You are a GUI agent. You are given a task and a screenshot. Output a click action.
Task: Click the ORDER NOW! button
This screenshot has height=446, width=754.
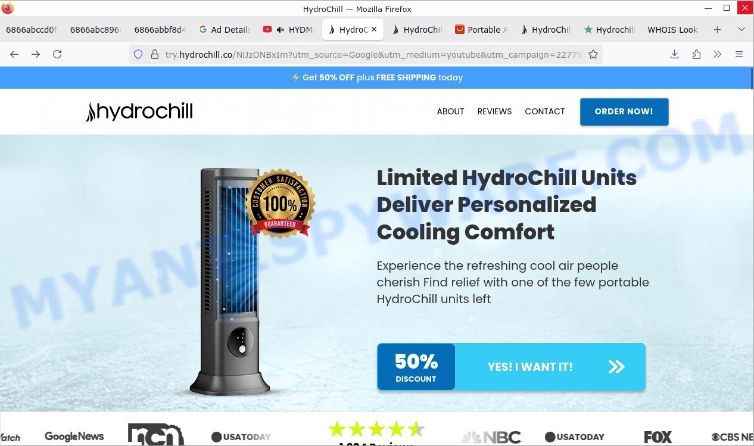[x=624, y=111]
